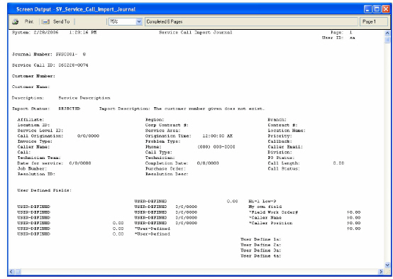Click the Location ID label
This screenshot has height=279, width=393.
click(x=33, y=125)
